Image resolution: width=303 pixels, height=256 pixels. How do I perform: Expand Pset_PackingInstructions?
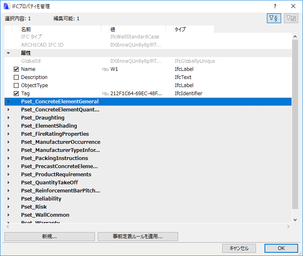coord(8,158)
